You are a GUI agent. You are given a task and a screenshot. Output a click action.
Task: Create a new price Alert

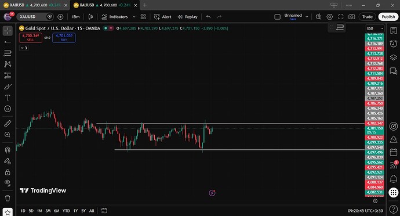(x=162, y=17)
